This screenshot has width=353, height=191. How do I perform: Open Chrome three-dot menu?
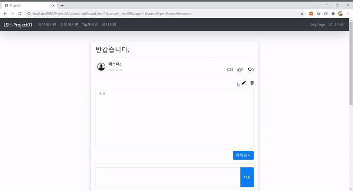click(348, 14)
